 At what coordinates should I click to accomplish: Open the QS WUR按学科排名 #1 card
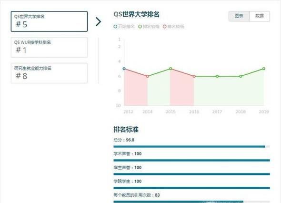tap(49, 47)
